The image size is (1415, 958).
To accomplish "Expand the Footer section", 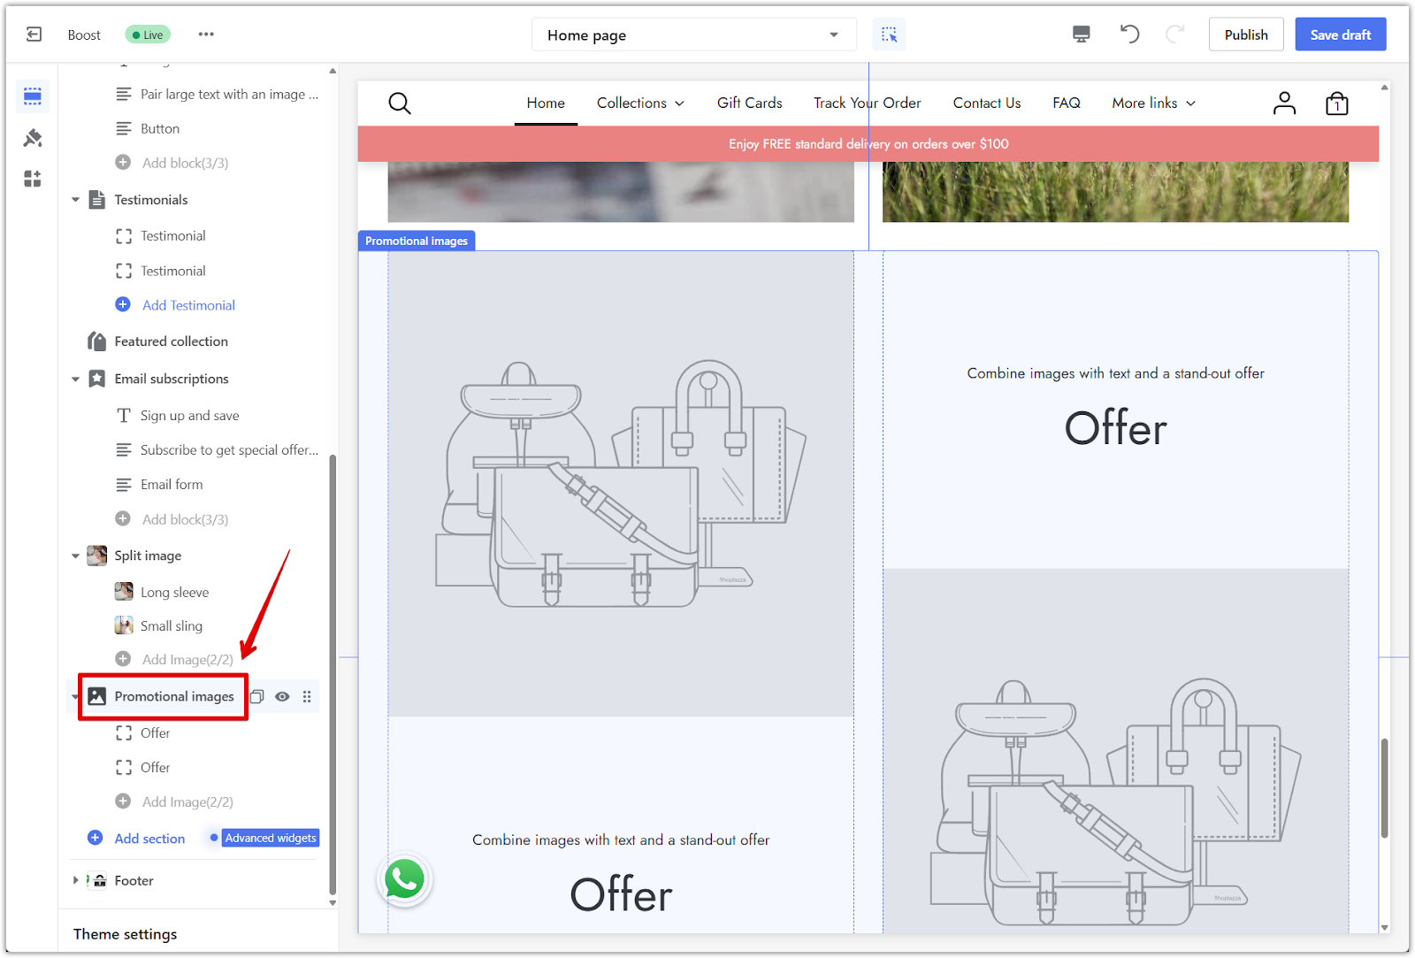I will point(75,880).
